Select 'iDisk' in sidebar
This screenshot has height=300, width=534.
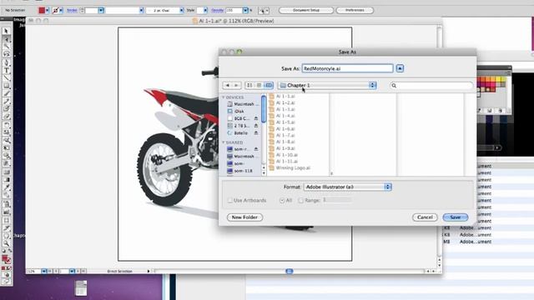235,111
